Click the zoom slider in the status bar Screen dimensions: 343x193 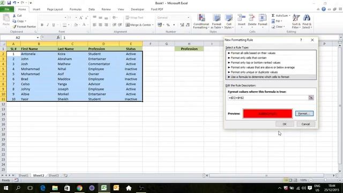coord(325,180)
